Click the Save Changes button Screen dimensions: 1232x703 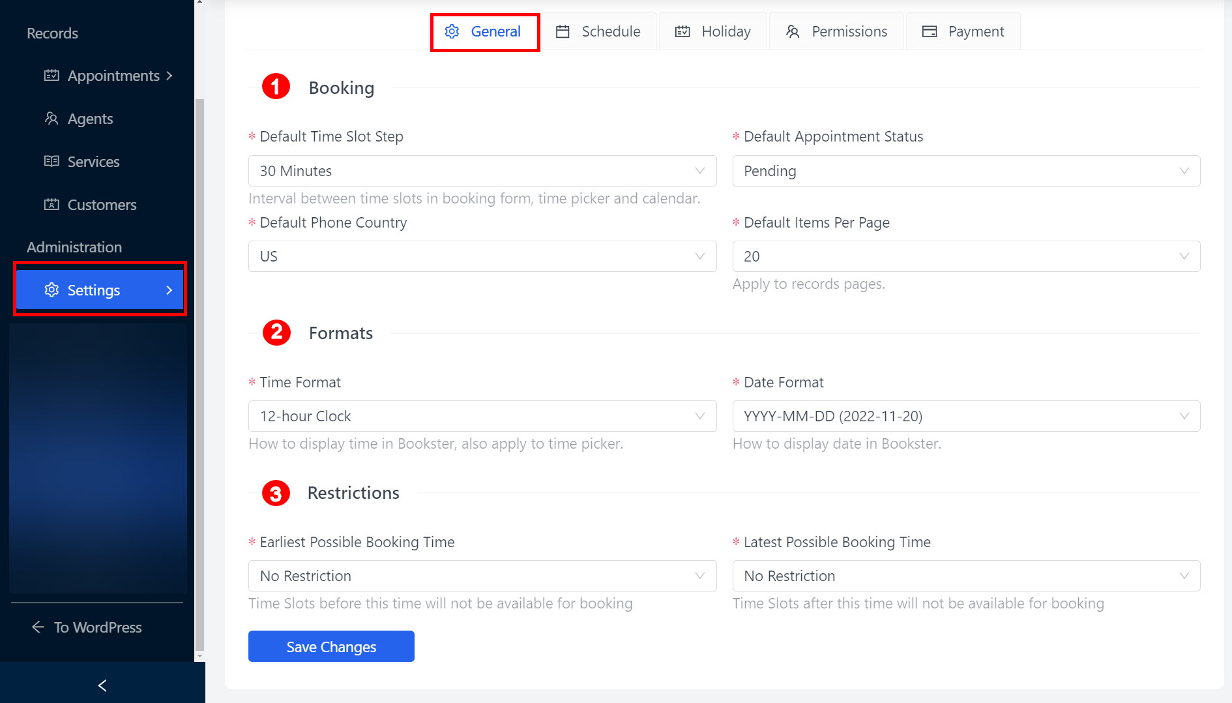(x=331, y=646)
